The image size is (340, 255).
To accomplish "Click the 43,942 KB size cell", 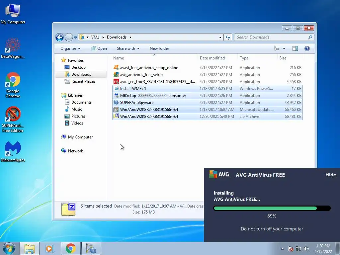I will (293, 103).
